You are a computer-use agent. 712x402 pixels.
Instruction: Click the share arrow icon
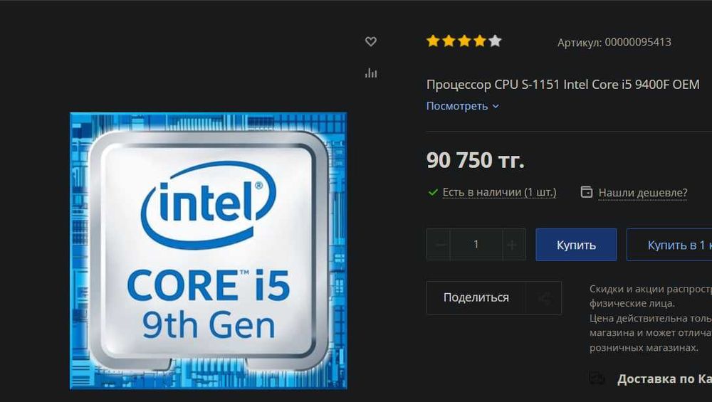coord(543,298)
